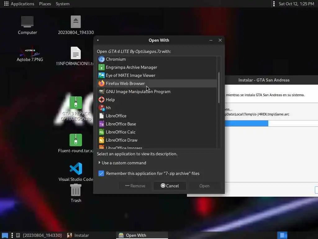Viewport: 318px width, 239px height.
Task: Select the Trash desktop icon
Action: coord(76,190)
